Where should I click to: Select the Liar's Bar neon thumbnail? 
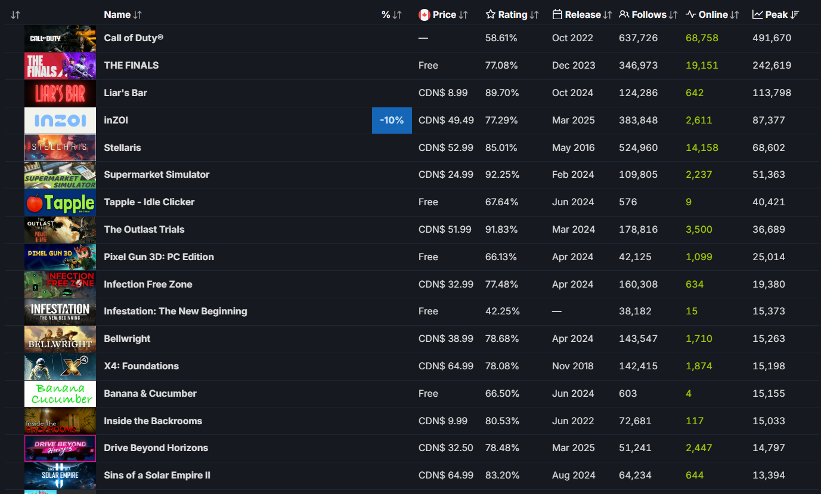(60, 93)
